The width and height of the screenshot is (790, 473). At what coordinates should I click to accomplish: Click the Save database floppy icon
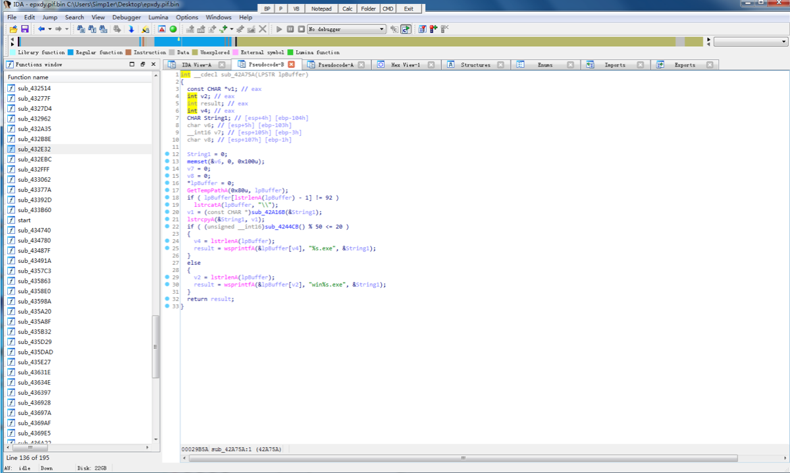coord(24,29)
